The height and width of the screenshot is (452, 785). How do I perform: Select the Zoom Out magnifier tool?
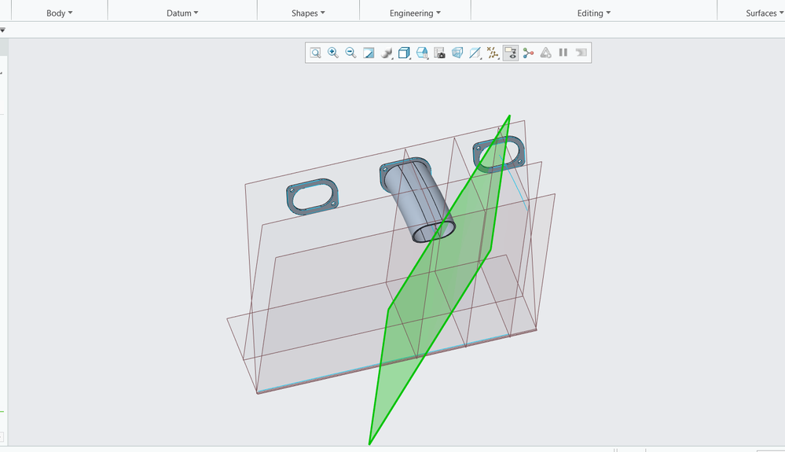point(350,53)
